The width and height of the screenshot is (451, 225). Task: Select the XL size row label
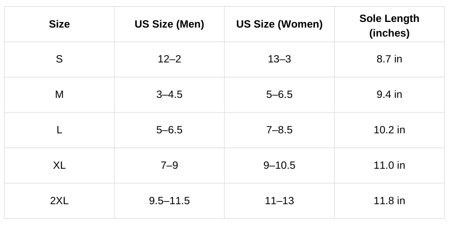59,165
